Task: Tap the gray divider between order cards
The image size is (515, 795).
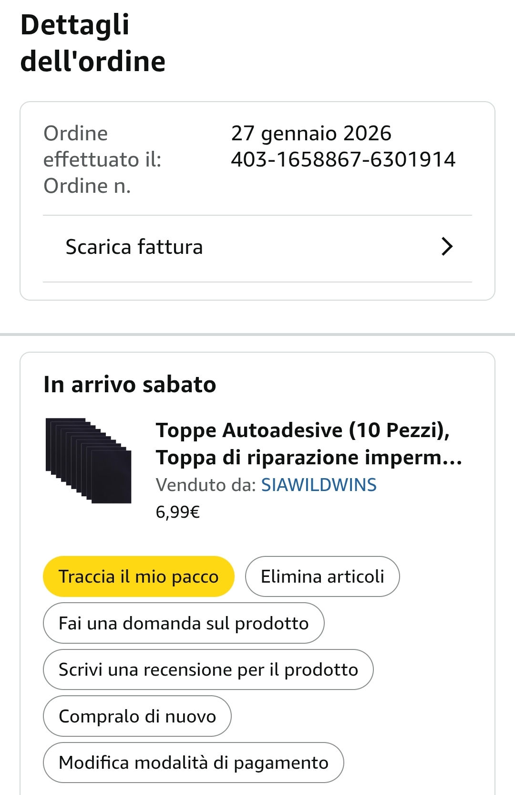Action: click(257, 335)
